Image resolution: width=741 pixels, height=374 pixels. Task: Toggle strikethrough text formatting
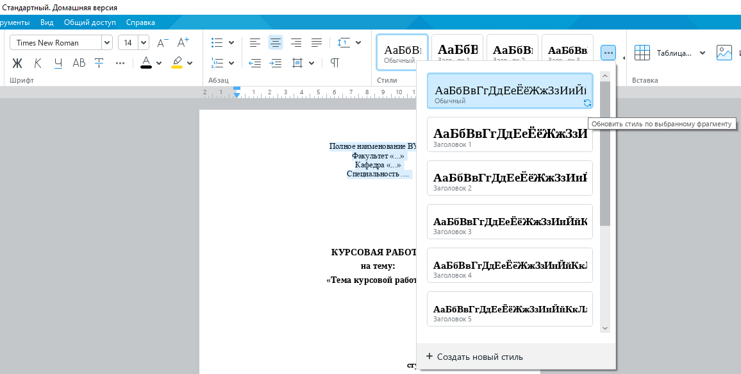(x=99, y=63)
